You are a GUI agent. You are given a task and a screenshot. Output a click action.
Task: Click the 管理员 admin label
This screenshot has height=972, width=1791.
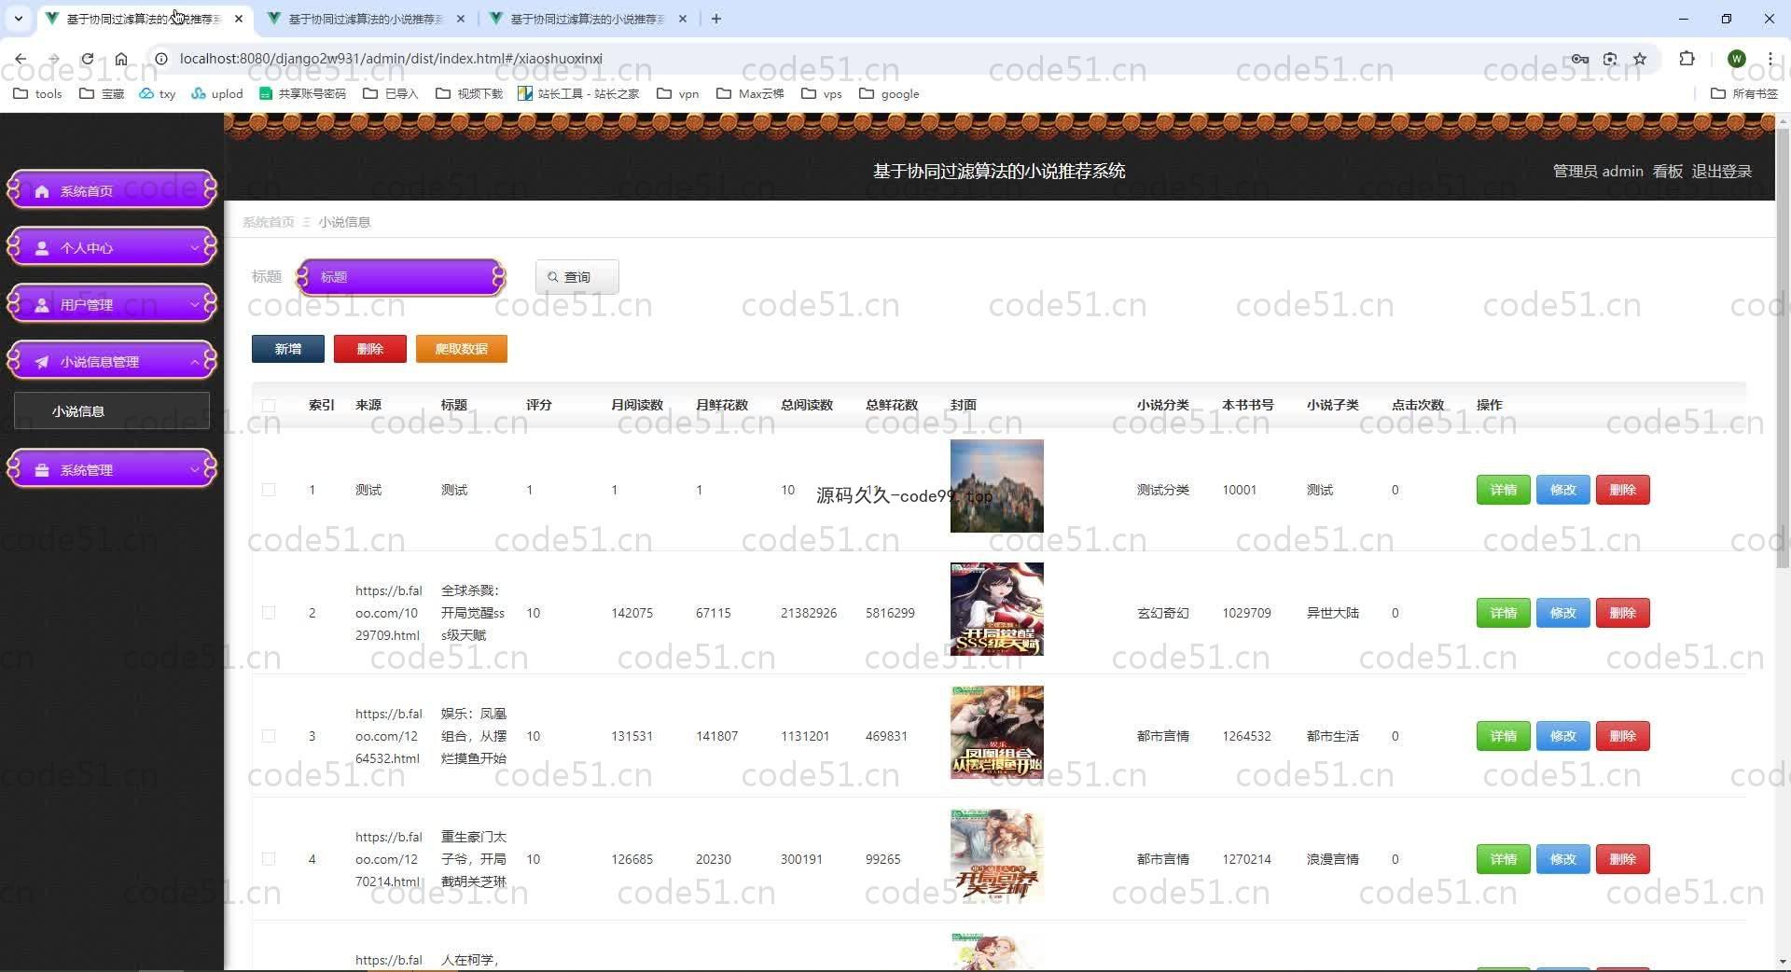[x=1597, y=171]
